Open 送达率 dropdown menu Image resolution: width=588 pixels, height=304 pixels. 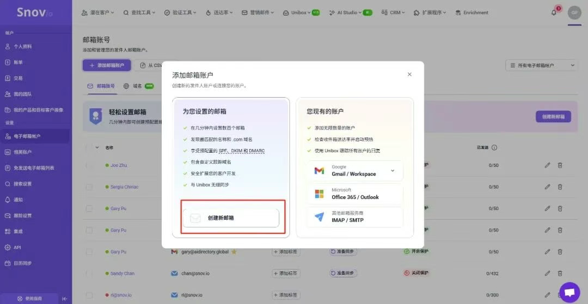(x=219, y=13)
